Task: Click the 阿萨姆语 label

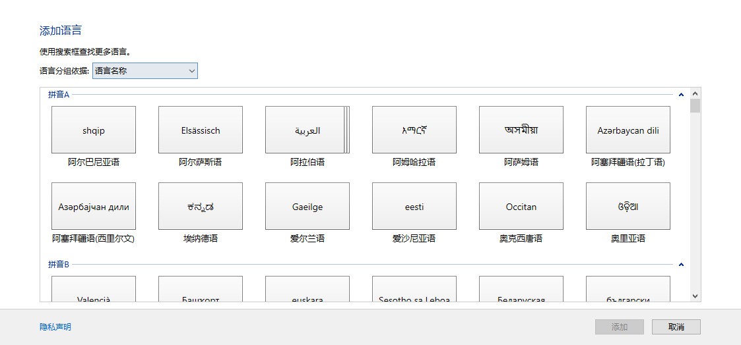Action: [x=521, y=162]
